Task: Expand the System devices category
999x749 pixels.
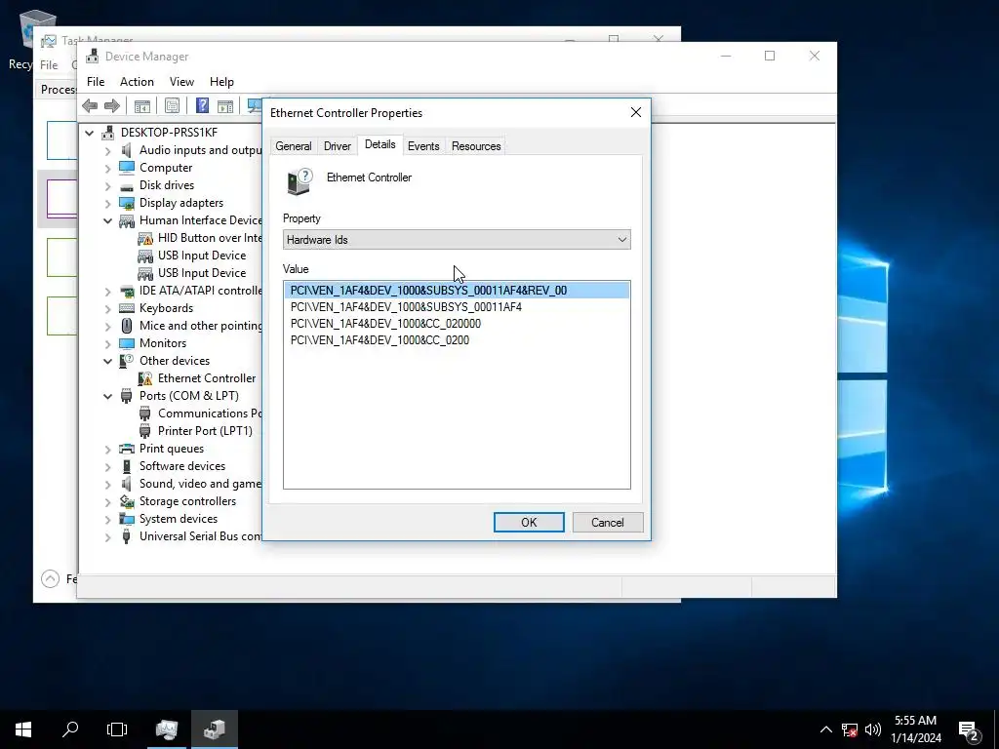Action: coord(107,519)
